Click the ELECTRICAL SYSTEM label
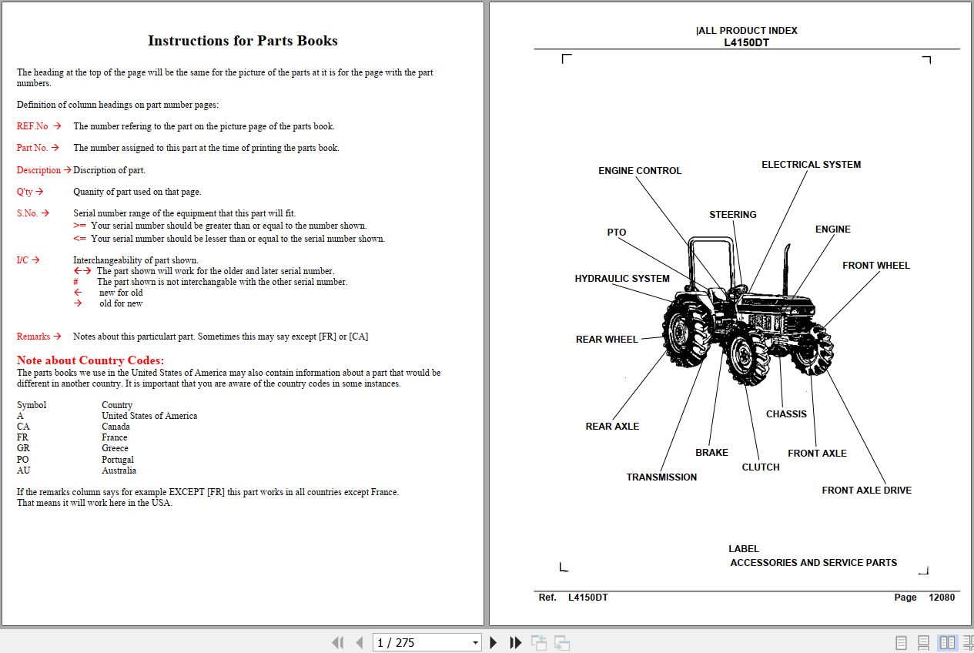This screenshot has width=974, height=653. coord(811,165)
